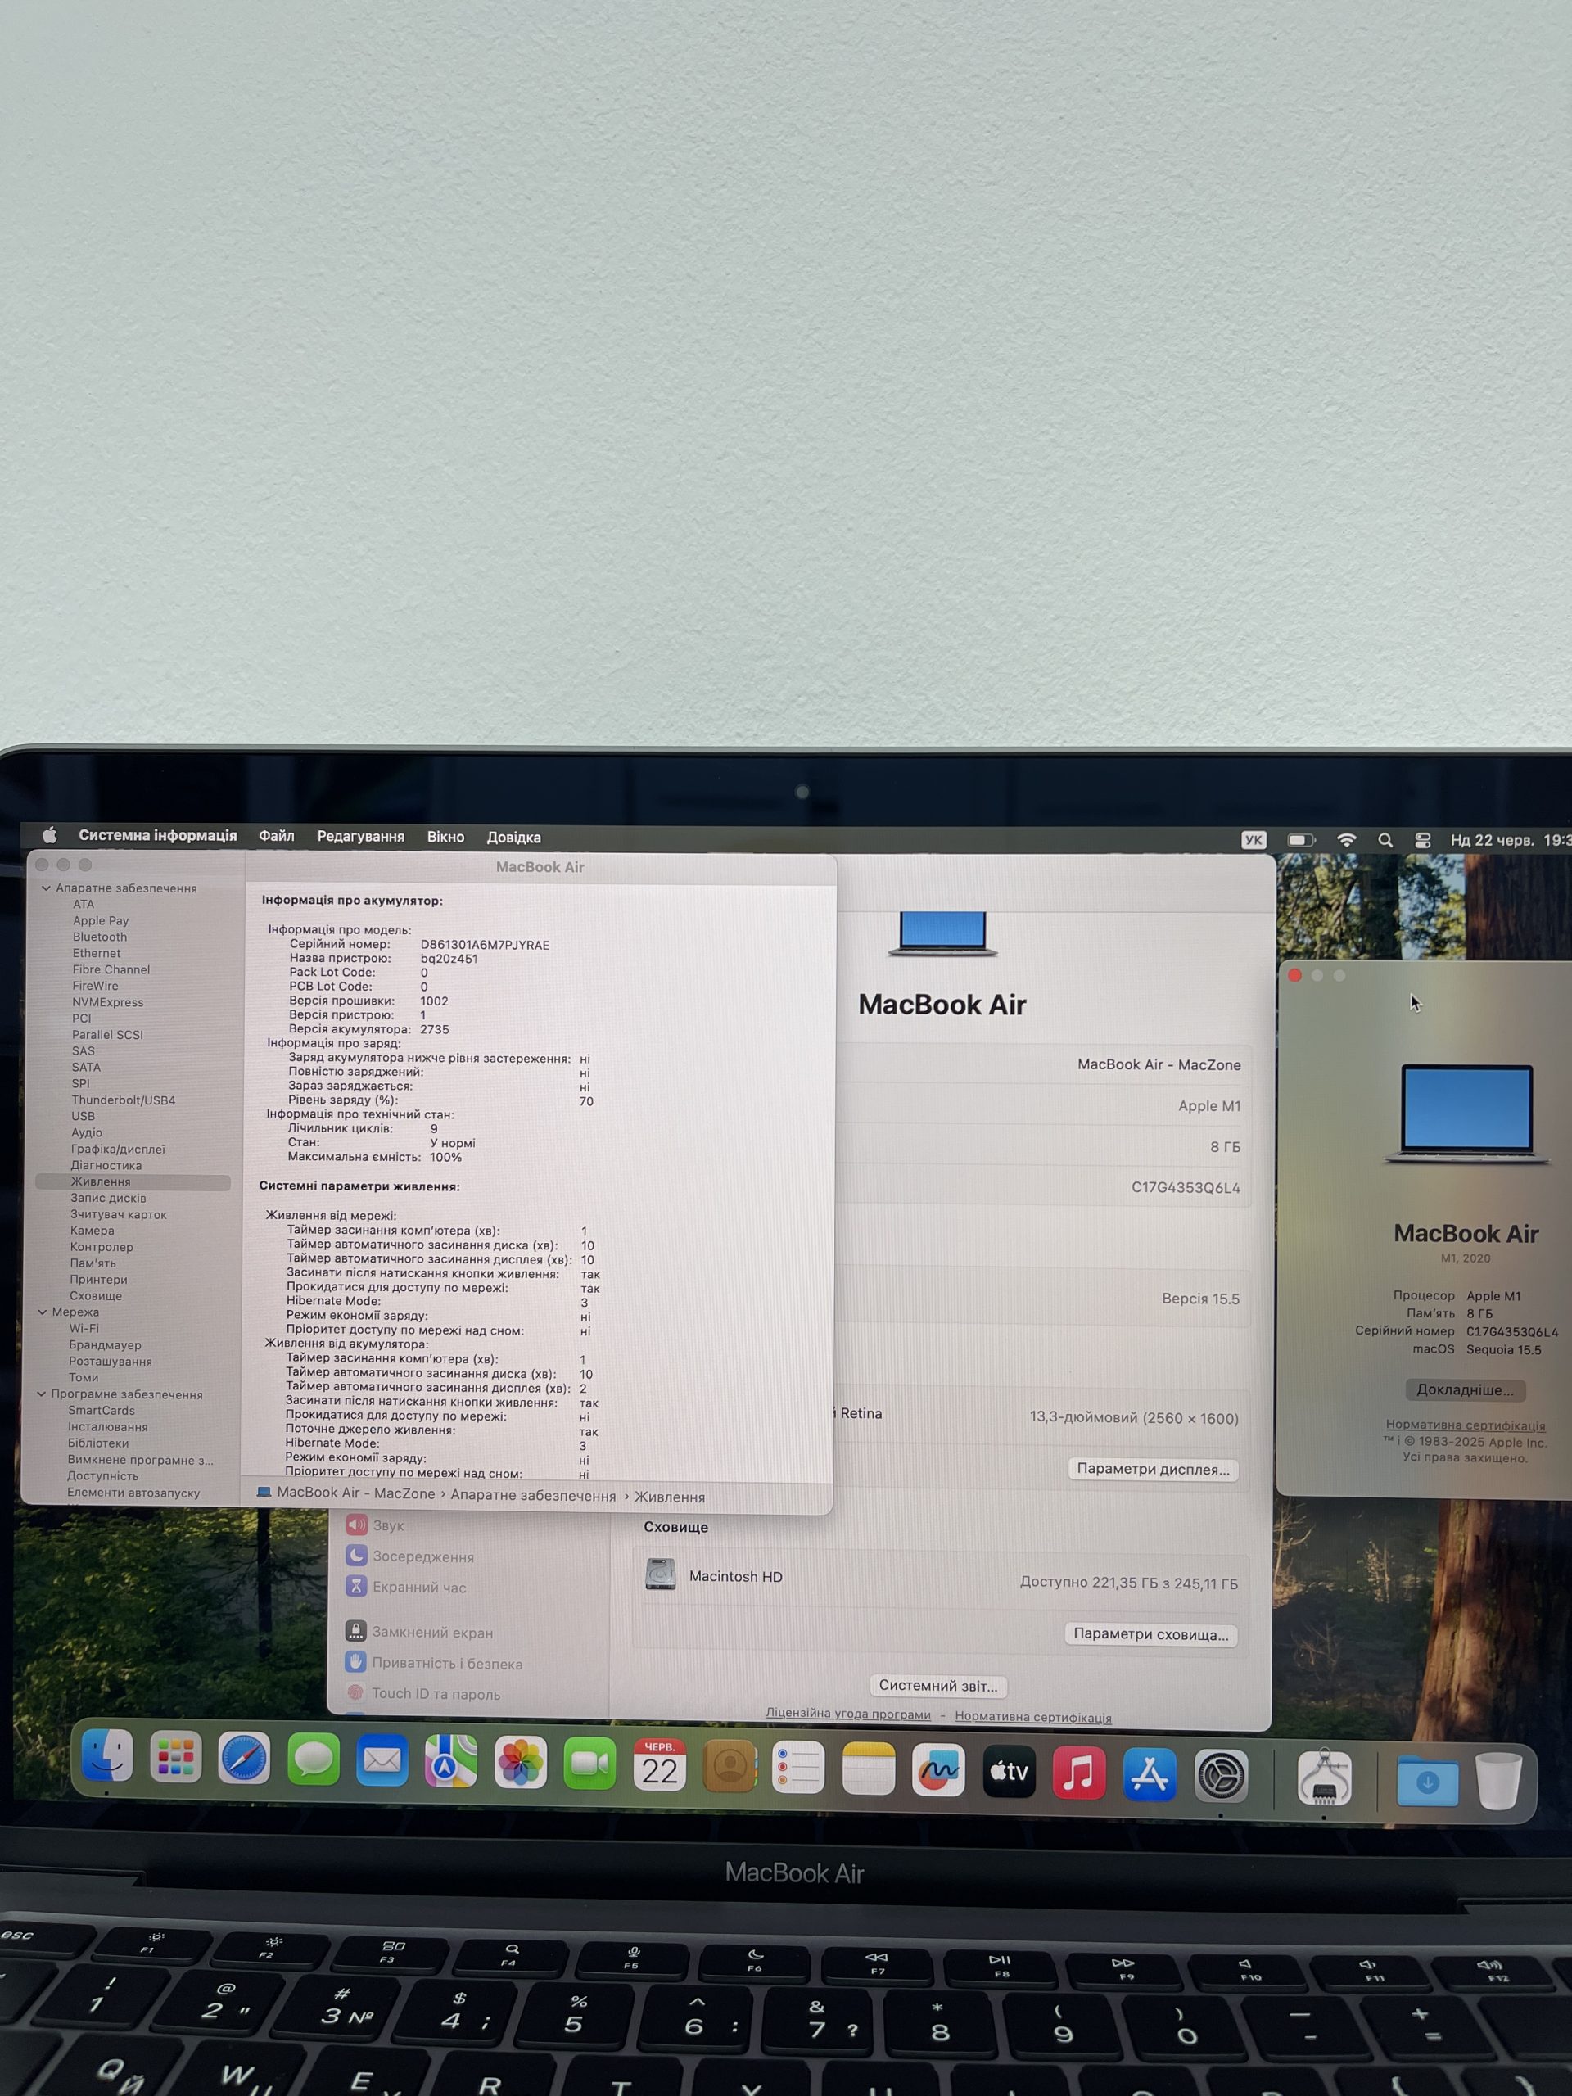Open FaceTime from the Dock
The height and width of the screenshot is (2096, 1572).
point(589,1764)
